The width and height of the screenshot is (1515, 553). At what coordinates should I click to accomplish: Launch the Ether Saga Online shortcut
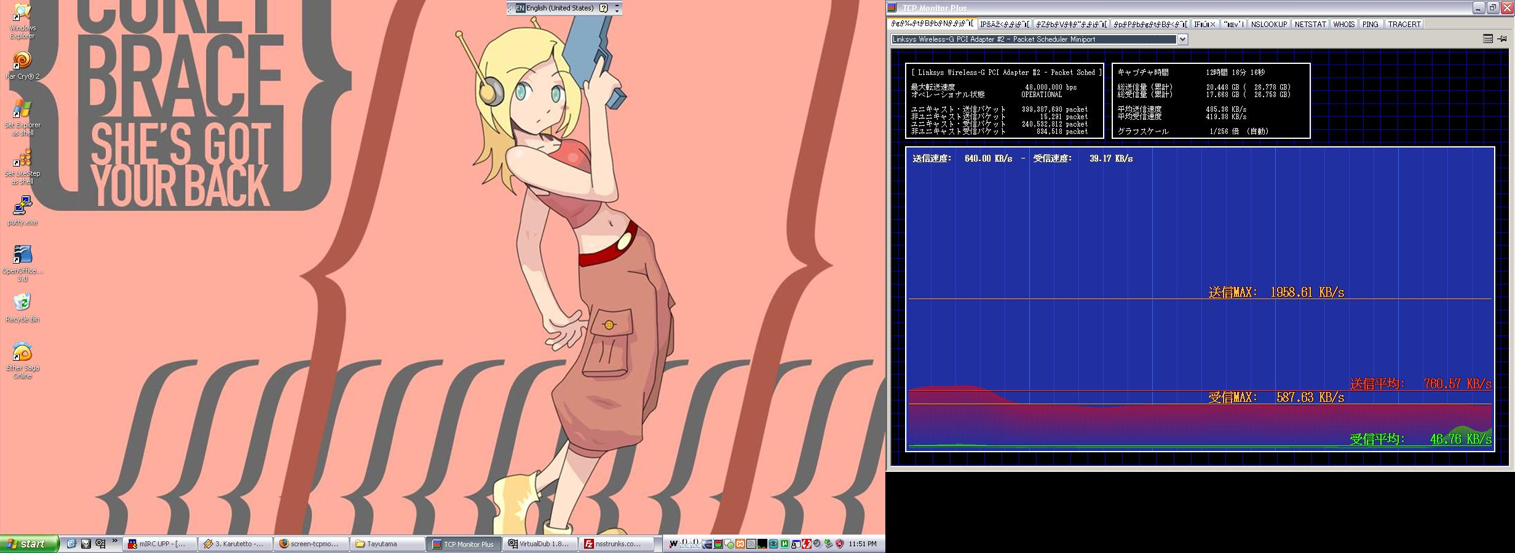22,360
